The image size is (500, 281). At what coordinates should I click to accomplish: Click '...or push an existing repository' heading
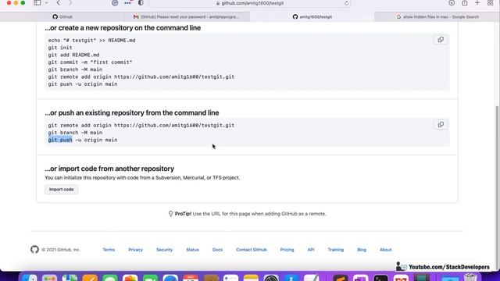[132, 112]
